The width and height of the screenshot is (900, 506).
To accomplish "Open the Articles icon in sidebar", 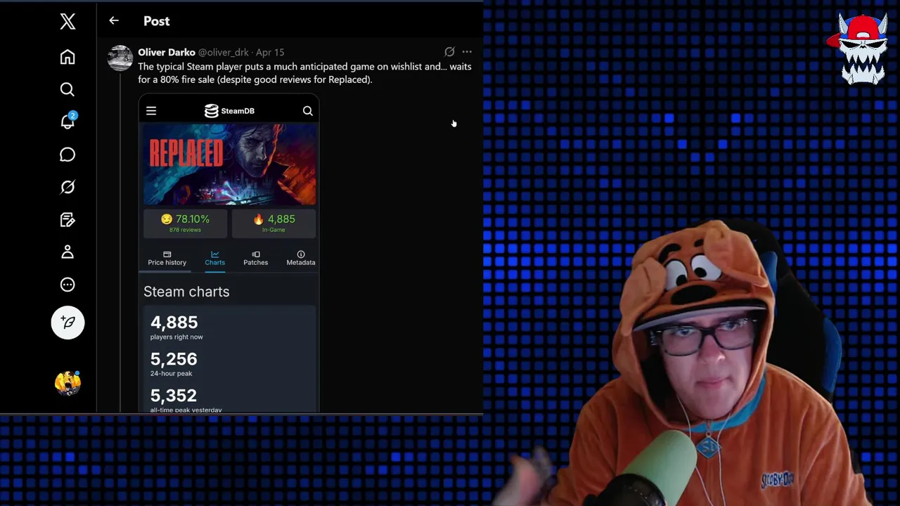I will coord(67,220).
